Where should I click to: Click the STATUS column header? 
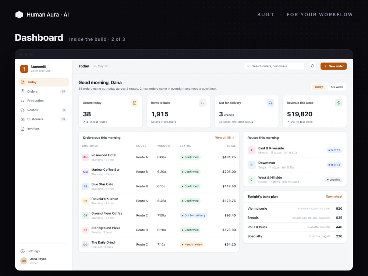185,146
